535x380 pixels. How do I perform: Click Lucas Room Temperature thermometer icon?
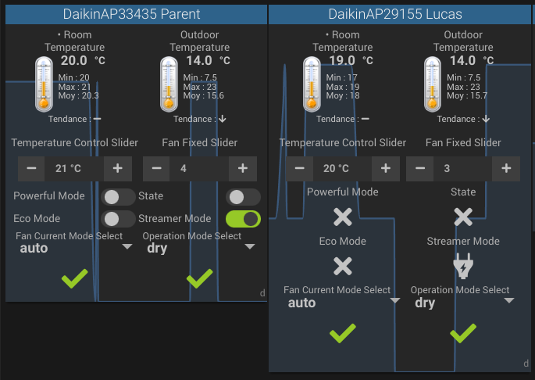[x=312, y=84]
